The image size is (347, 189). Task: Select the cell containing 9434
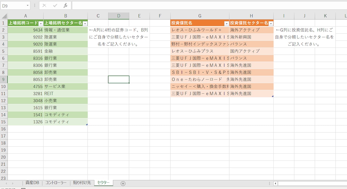[26, 30]
